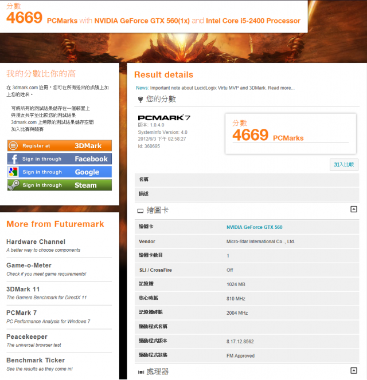Viewport: 367px width, 380px height.
Task: Select the SLI / CrossFire Off value
Action: click(x=229, y=270)
